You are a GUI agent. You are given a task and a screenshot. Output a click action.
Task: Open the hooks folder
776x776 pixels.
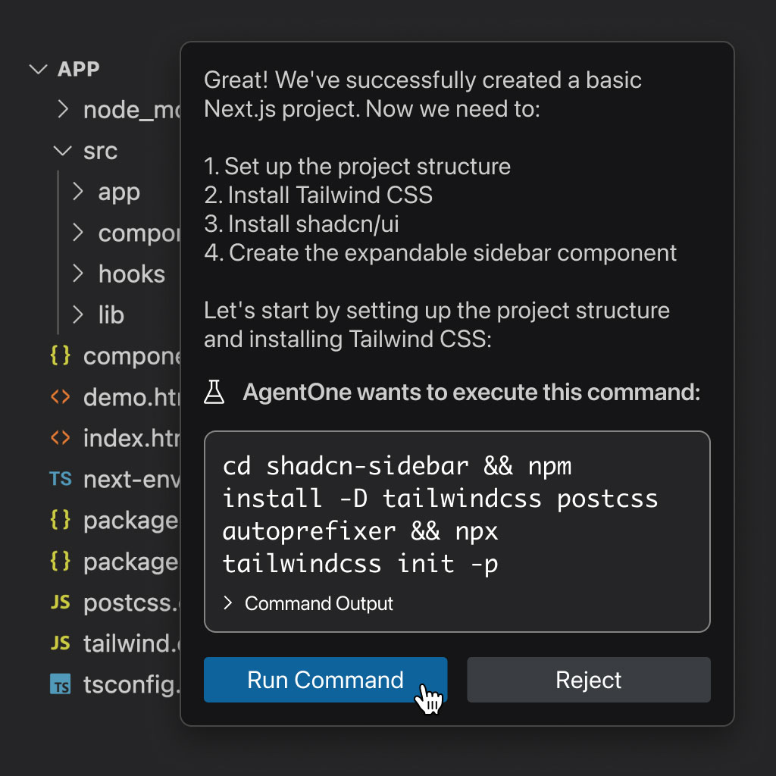(x=132, y=274)
